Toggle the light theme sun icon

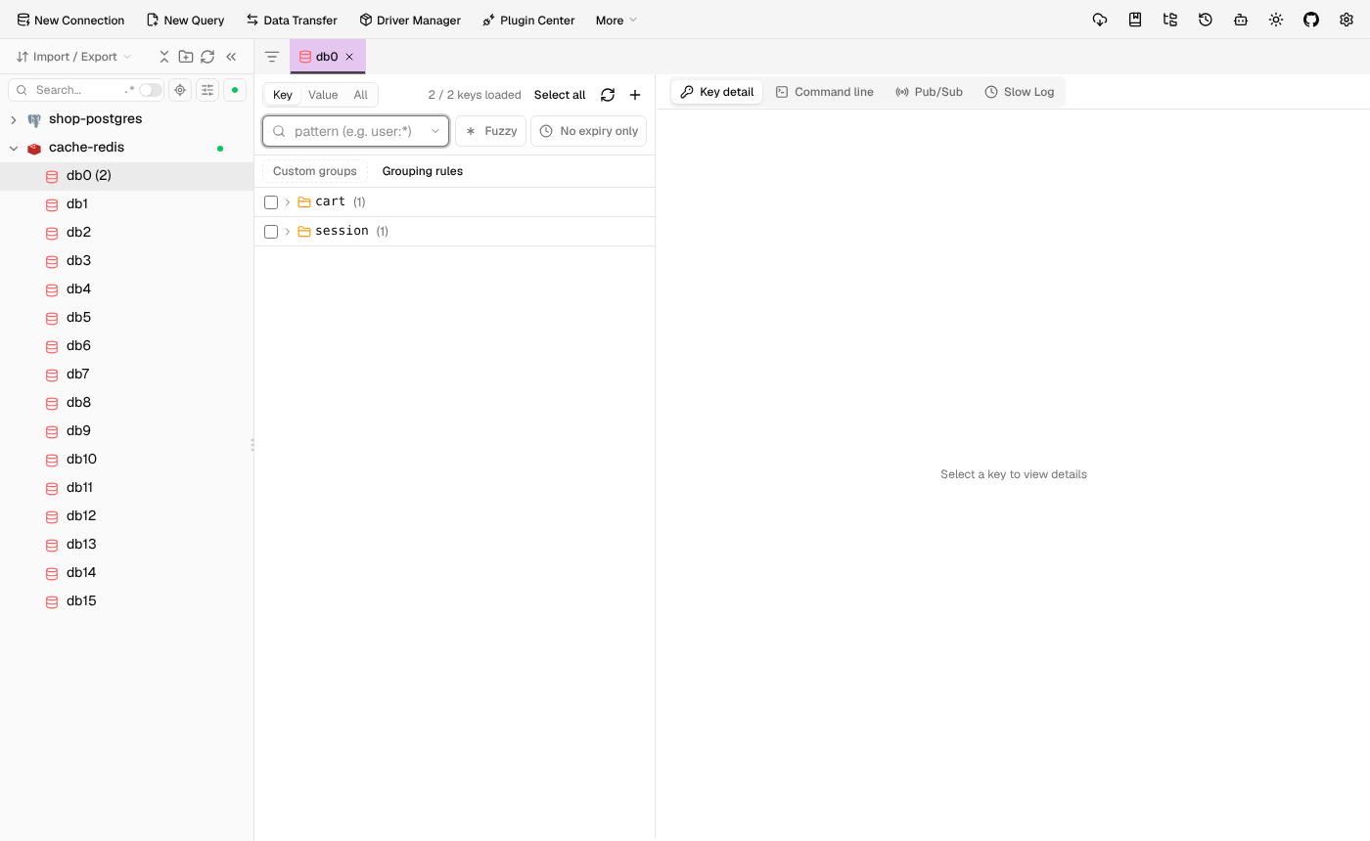pos(1276,20)
